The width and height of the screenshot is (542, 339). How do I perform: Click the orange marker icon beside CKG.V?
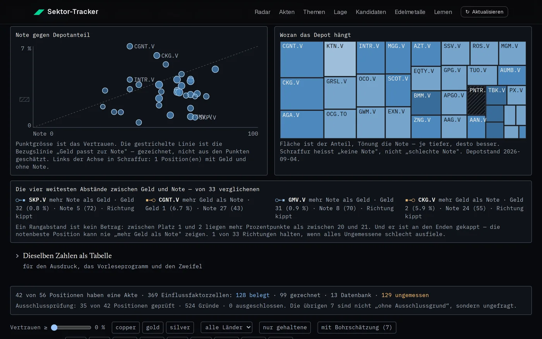(410, 200)
